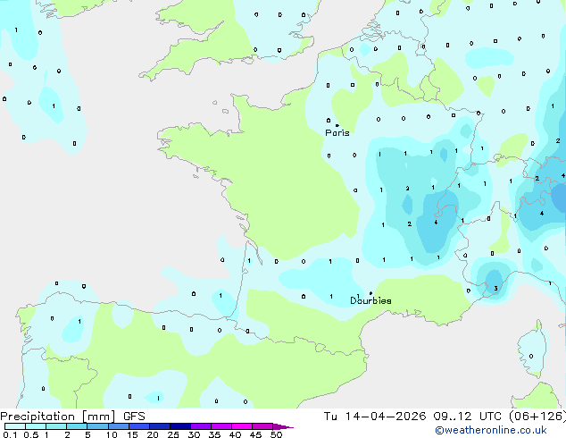The height and width of the screenshot is (438, 566).
Task: Pick the light cyan 0.5–1 mm legend swatch
Action: [36, 426]
